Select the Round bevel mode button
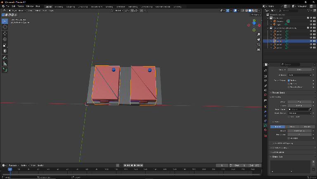The height and width of the screenshot is (179, 317). [277, 127]
